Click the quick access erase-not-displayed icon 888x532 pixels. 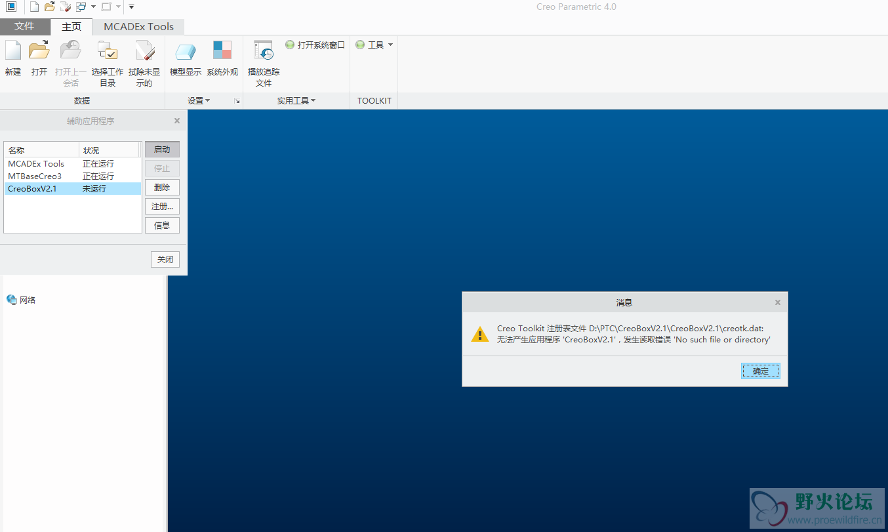pos(65,7)
